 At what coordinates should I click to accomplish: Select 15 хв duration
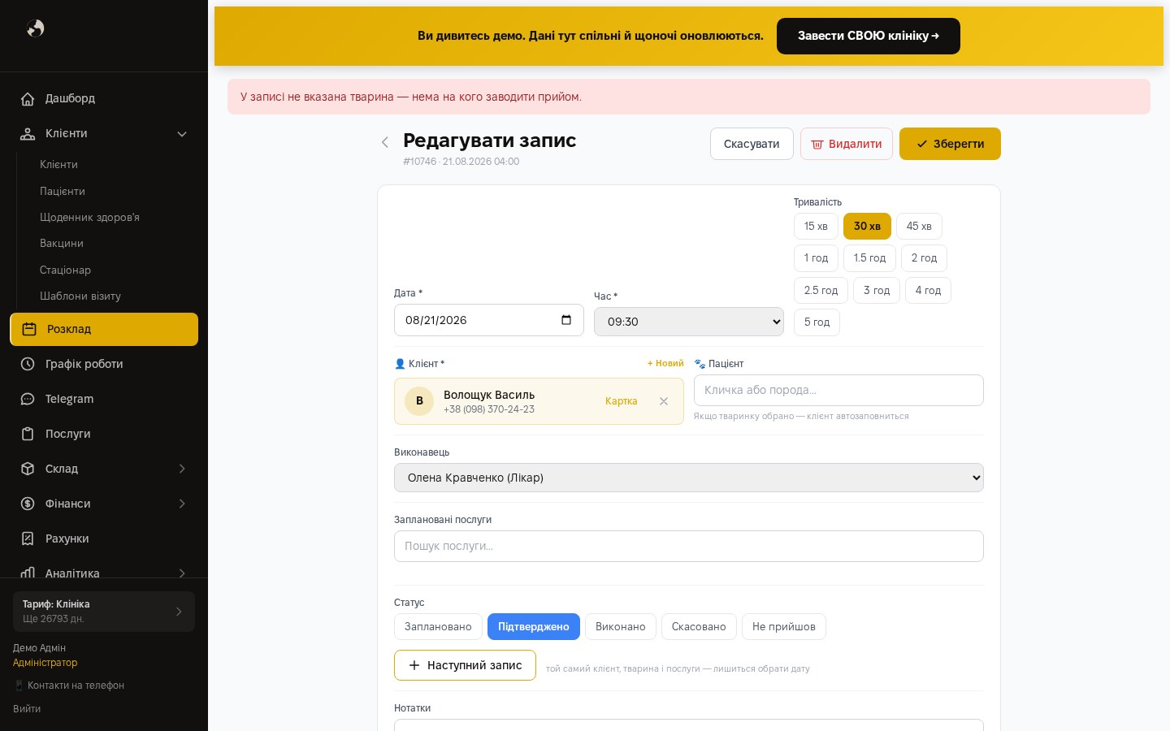pyautogui.click(x=816, y=226)
